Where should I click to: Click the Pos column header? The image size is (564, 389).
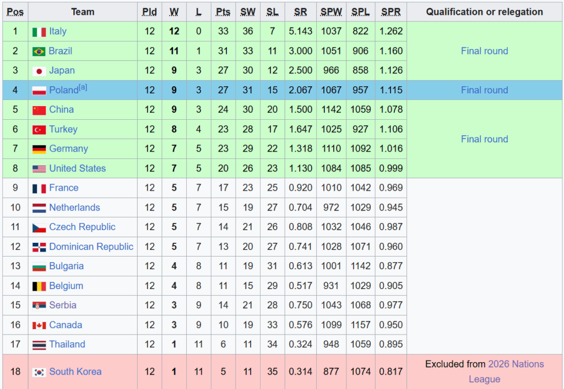point(15,12)
